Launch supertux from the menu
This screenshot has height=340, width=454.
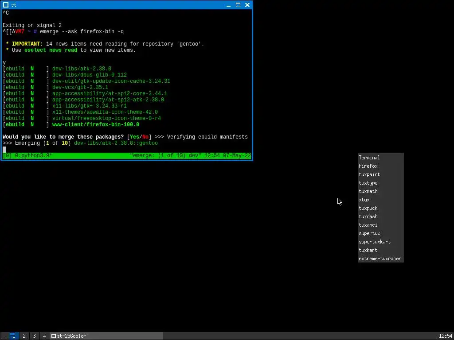tap(381, 233)
